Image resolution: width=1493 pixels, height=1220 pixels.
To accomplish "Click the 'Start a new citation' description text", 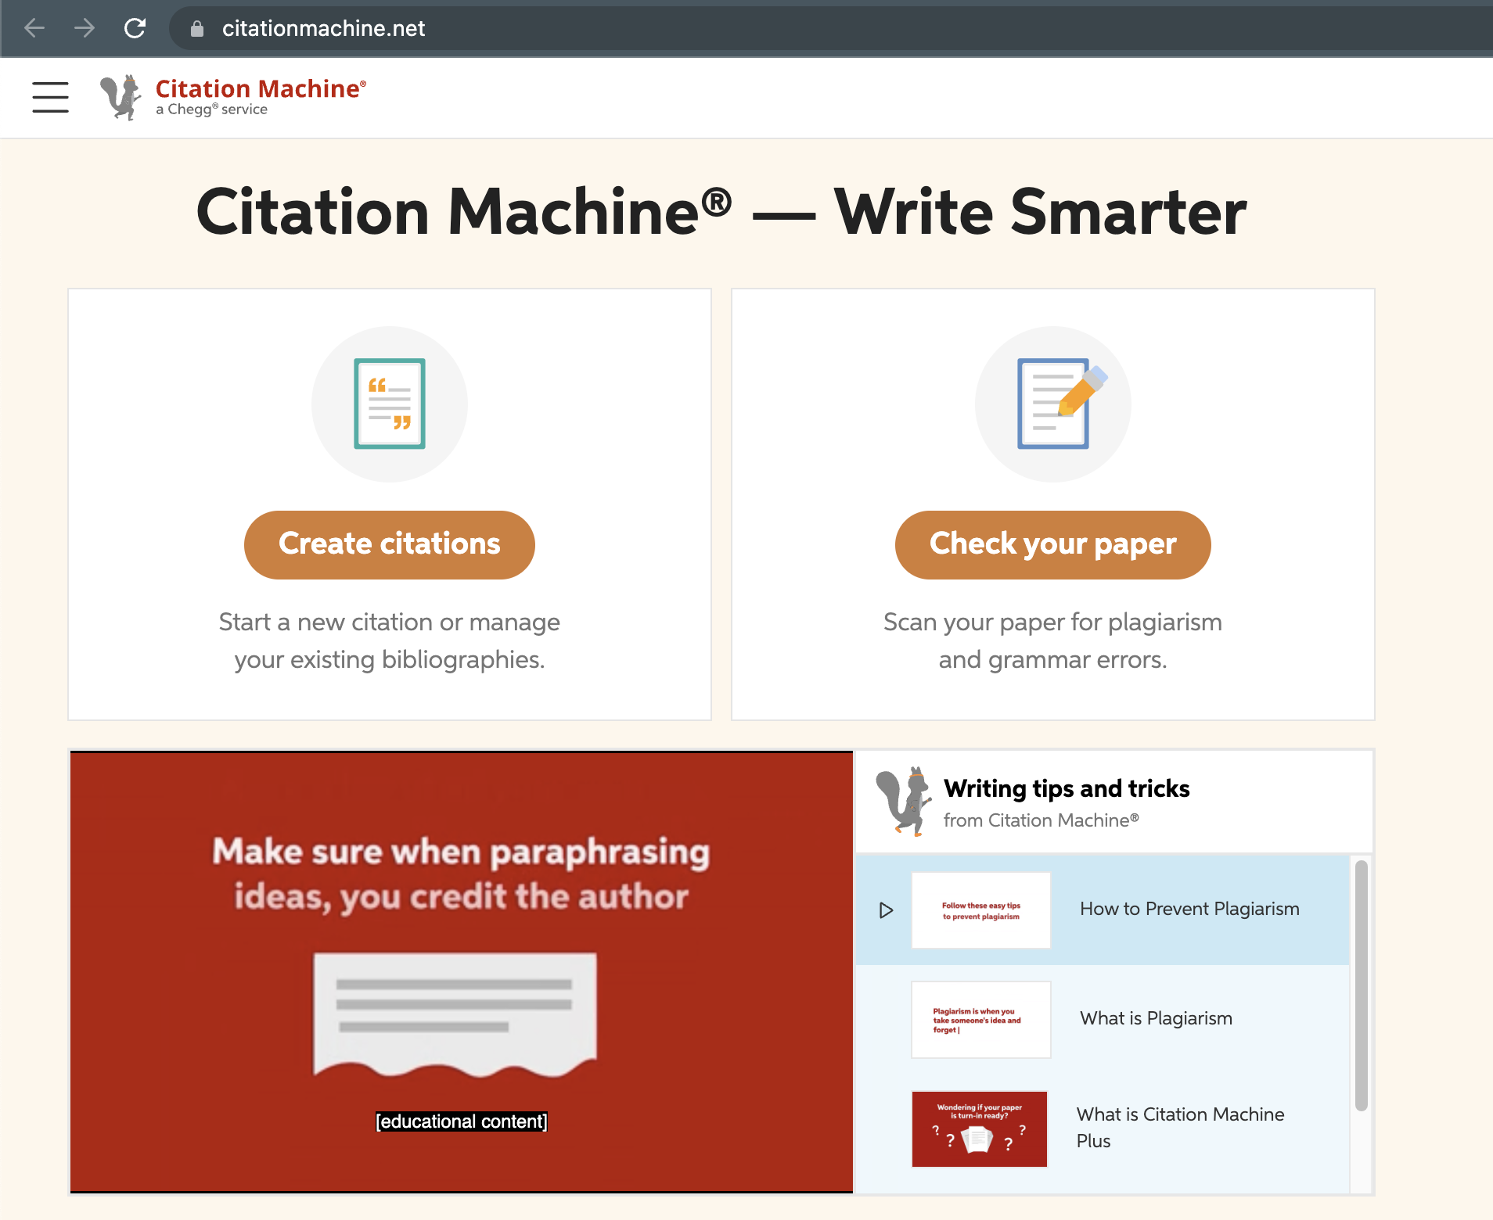I will point(390,640).
